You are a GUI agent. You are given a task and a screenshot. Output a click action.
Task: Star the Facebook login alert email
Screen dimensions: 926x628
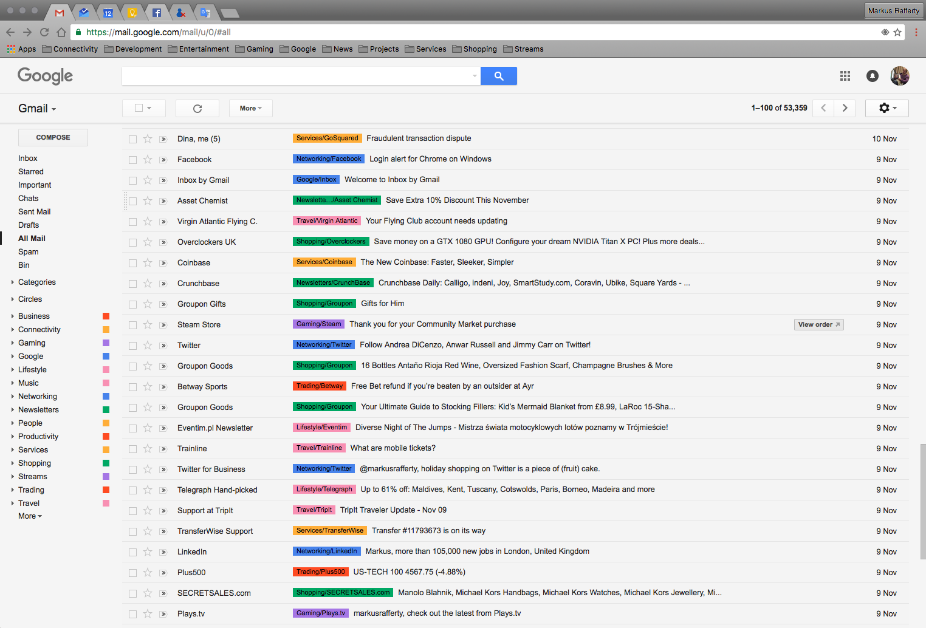pos(148,159)
